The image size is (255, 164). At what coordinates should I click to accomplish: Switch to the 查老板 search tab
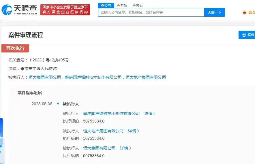122,5
